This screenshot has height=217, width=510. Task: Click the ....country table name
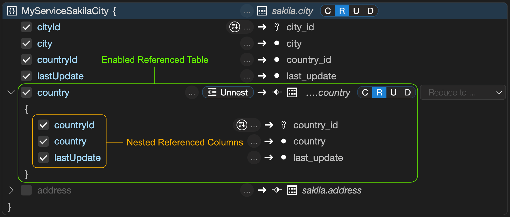[328, 93]
